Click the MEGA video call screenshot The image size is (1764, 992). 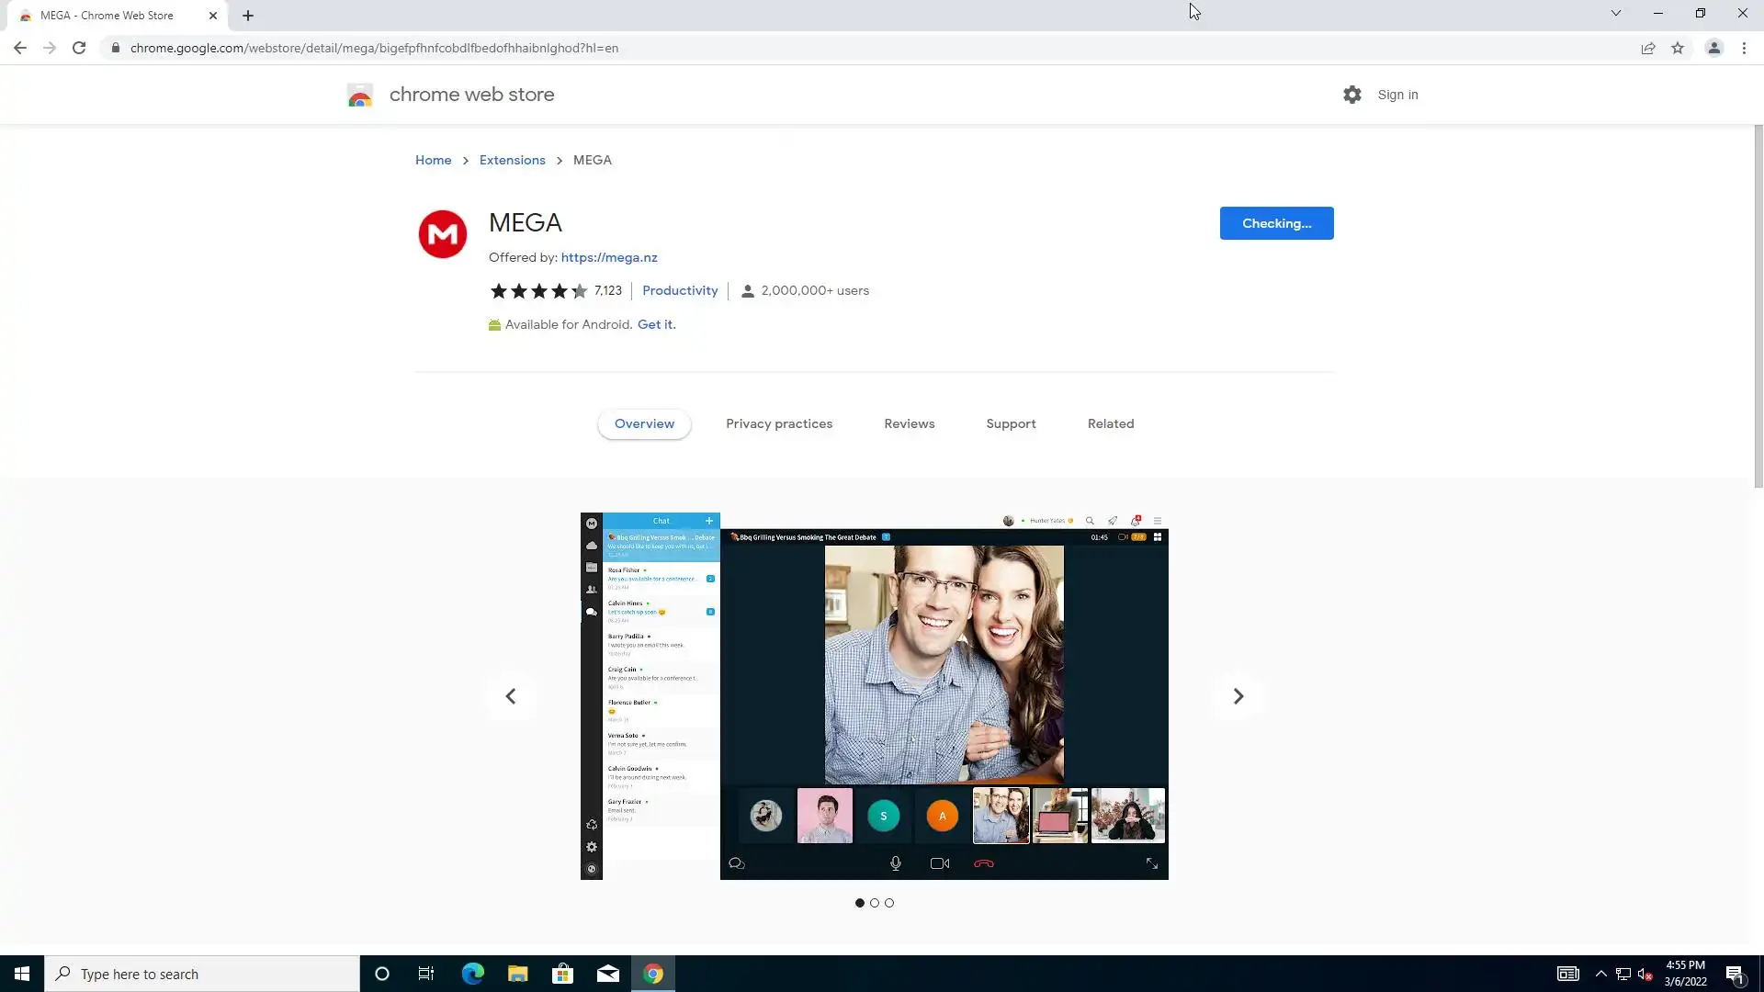tap(874, 695)
